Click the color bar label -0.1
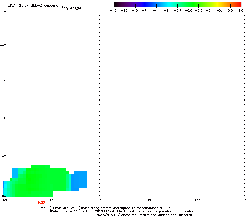This screenshot has width=247, height=217. tap(220, 11)
